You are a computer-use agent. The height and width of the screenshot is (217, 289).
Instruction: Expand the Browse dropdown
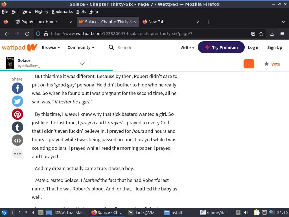[x=51, y=47]
